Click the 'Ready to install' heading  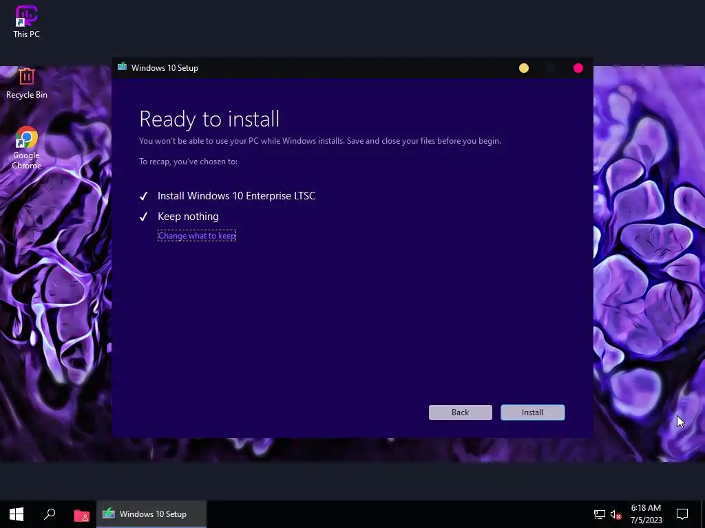pos(209,119)
